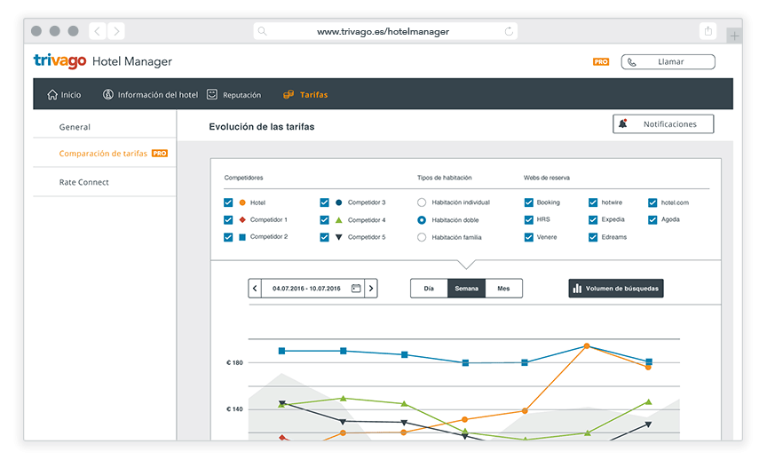
Task: Toggle the Venere checkbox
Action: coord(528,237)
